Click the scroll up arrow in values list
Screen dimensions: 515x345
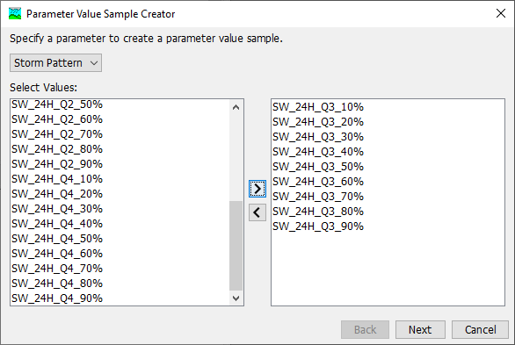tap(236, 107)
